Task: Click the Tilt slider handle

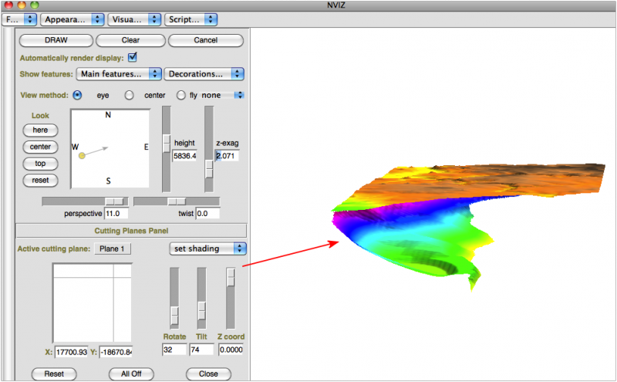Action: pyautogui.click(x=201, y=309)
